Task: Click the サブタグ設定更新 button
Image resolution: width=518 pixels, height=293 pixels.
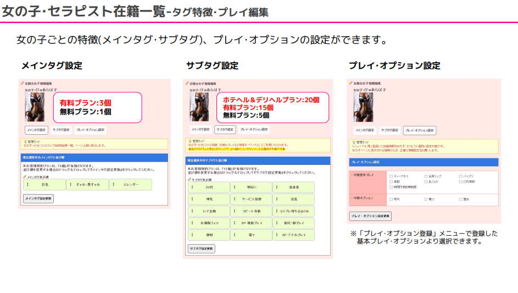Action: (202, 248)
